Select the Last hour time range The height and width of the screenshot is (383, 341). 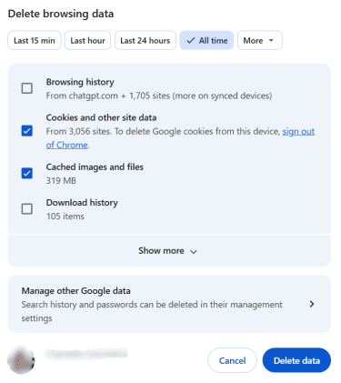point(87,40)
